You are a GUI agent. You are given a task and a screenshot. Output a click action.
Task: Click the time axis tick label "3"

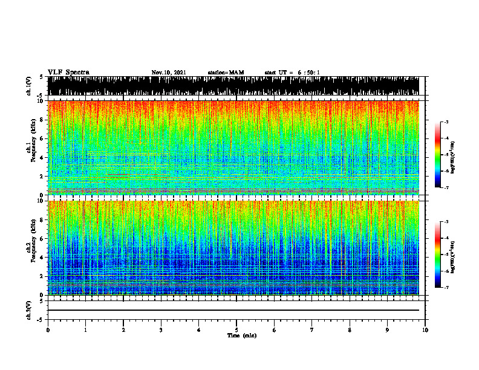(x=161, y=330)
